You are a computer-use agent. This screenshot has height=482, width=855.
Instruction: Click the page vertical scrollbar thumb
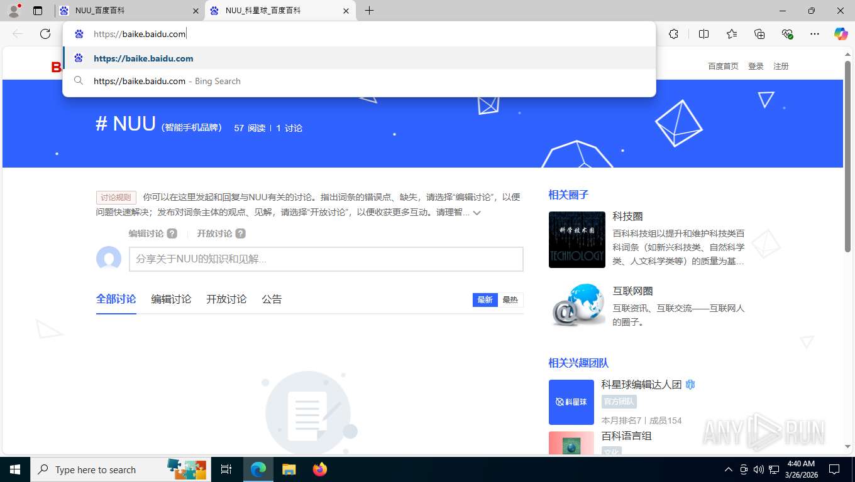pyautogui.click(x=848, y=157)
